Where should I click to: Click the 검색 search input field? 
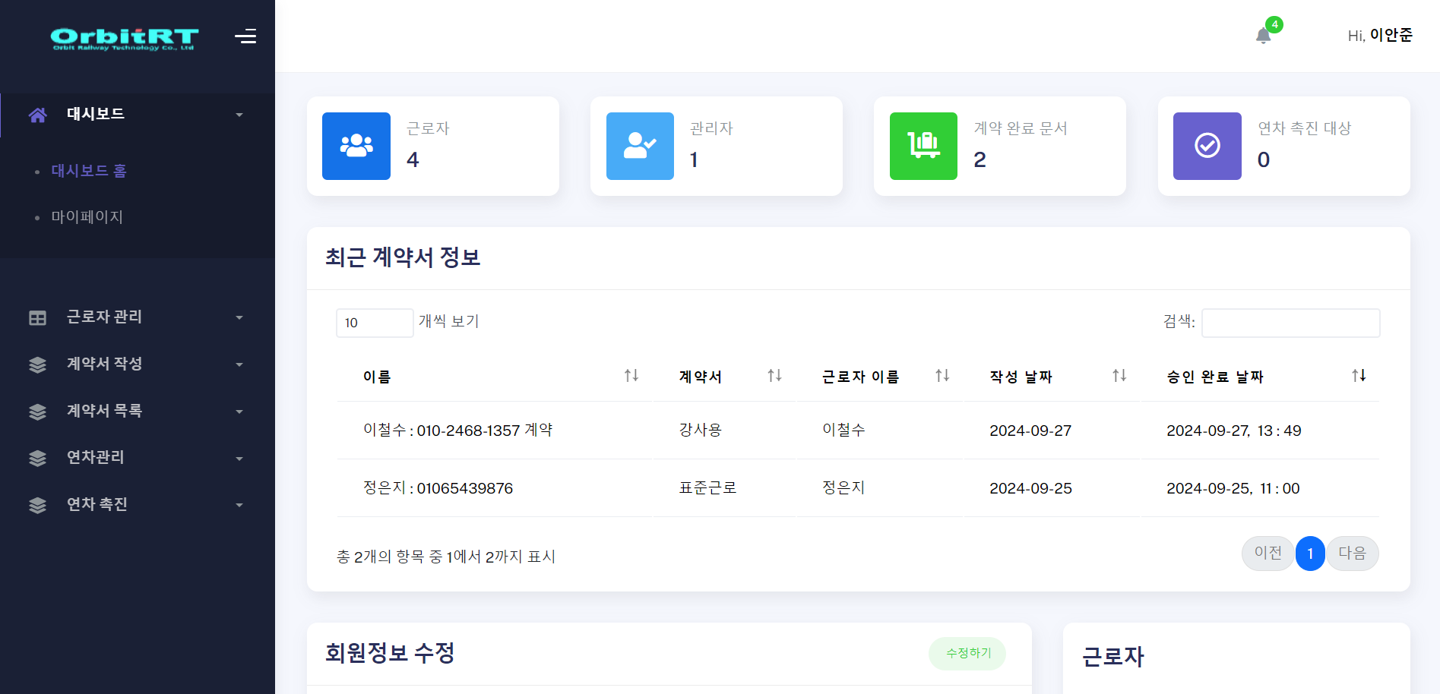(1290, 323)
